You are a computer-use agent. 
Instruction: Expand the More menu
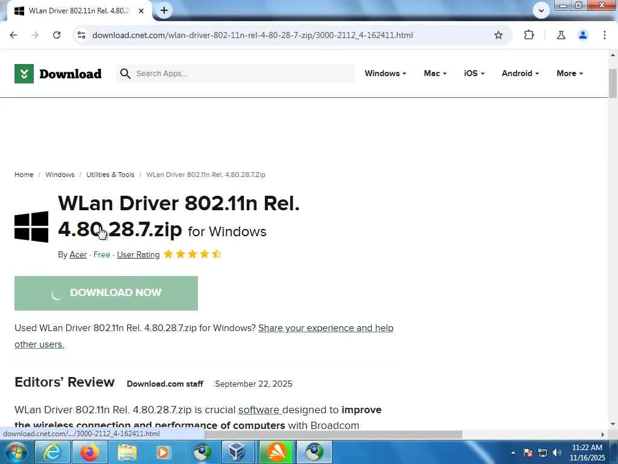pyautogui.click(x=570, y=73)
